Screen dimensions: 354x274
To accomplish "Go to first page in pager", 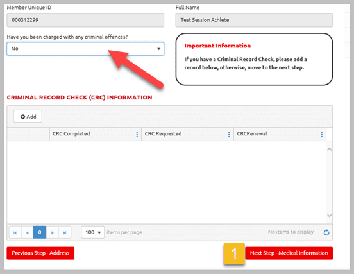I will [x=15, y=232].
